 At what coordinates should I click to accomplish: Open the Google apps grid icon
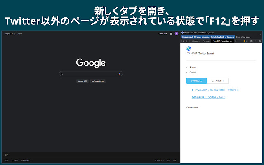pyautogui.click(x=171, y=34)
